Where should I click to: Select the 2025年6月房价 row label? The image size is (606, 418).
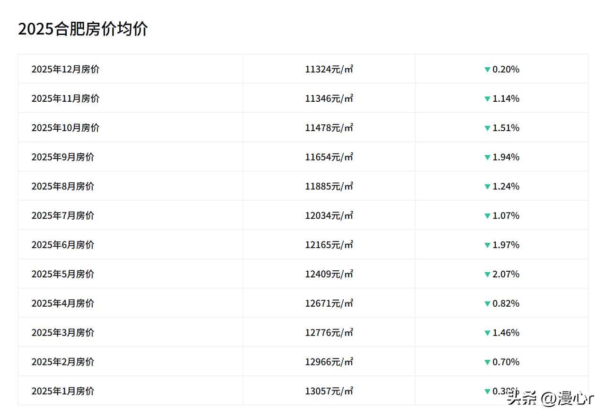(x=63, y=245)
